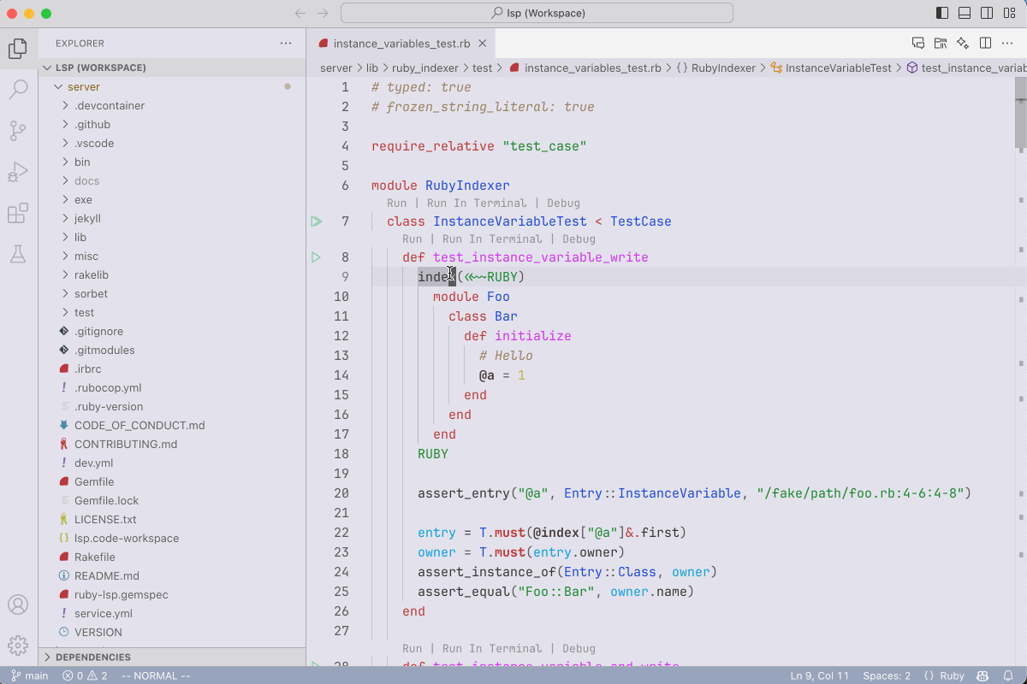The width and height of the screenshot is (1027, 684).
Task: Click the lsp (Workspace) command center search
Action: (x=537, y=13)
